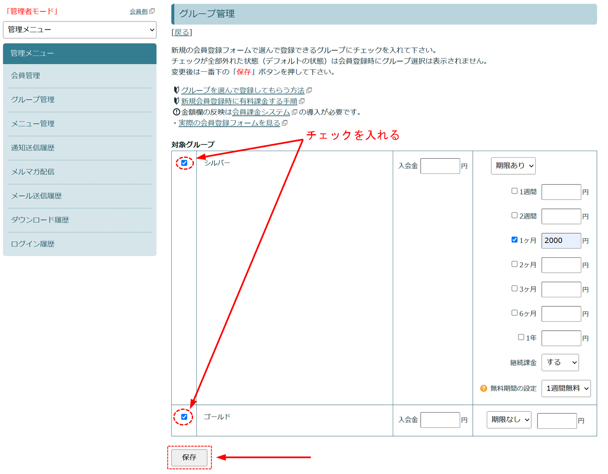This screenshot has height=474, width=608.
Task: Click external-link icon next to 会員側
Action: [152, 11]
